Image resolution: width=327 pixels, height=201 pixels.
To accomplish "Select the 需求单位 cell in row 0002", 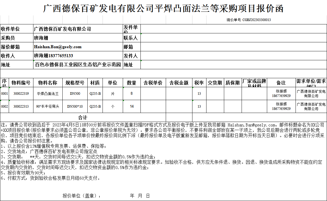I will tap(311, 106).
